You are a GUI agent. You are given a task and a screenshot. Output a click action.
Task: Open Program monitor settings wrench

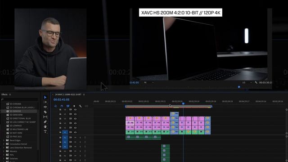[x=256, y=82]
